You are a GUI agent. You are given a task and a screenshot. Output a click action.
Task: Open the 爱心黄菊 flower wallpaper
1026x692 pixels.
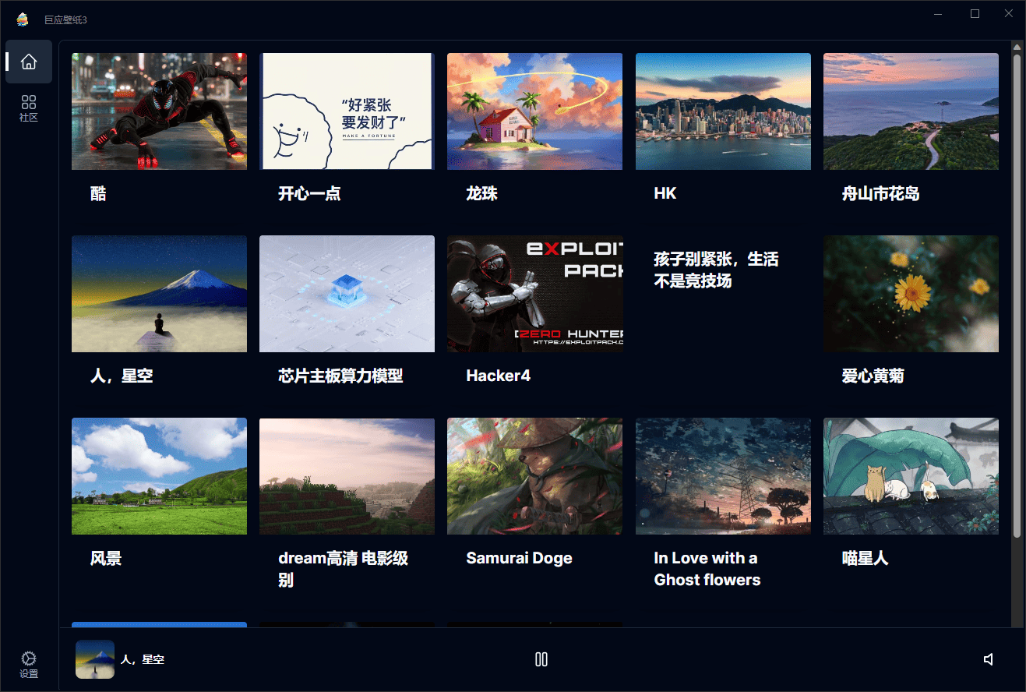911,294
